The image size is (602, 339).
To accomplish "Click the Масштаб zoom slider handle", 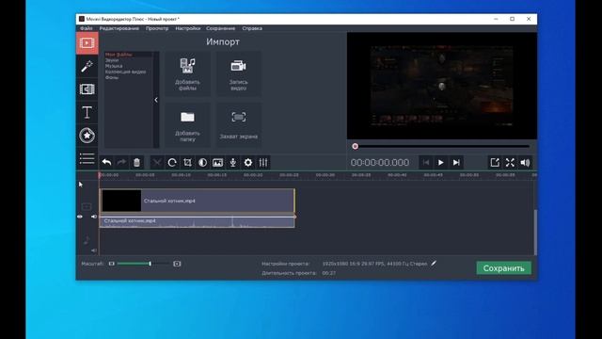I will 150,264.
